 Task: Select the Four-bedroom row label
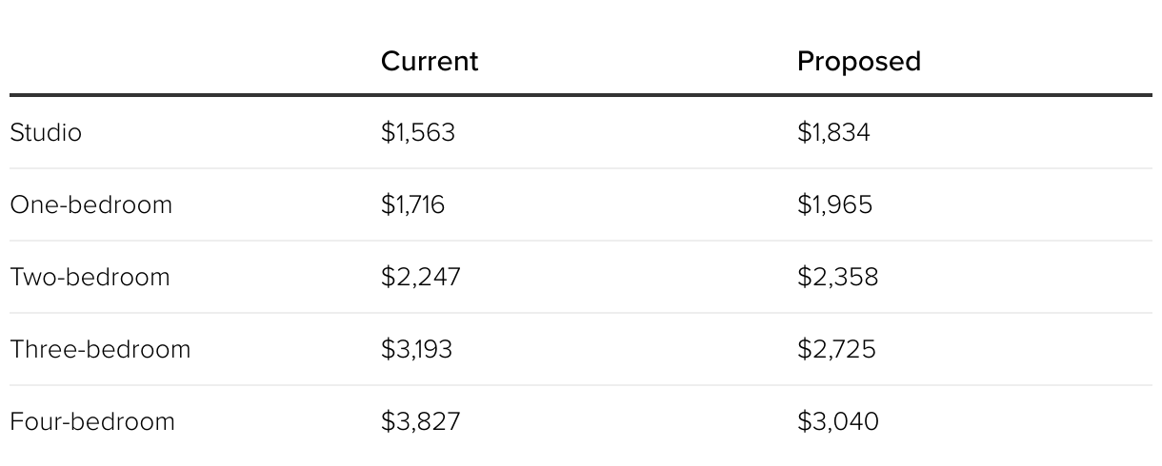click(92, 421)
